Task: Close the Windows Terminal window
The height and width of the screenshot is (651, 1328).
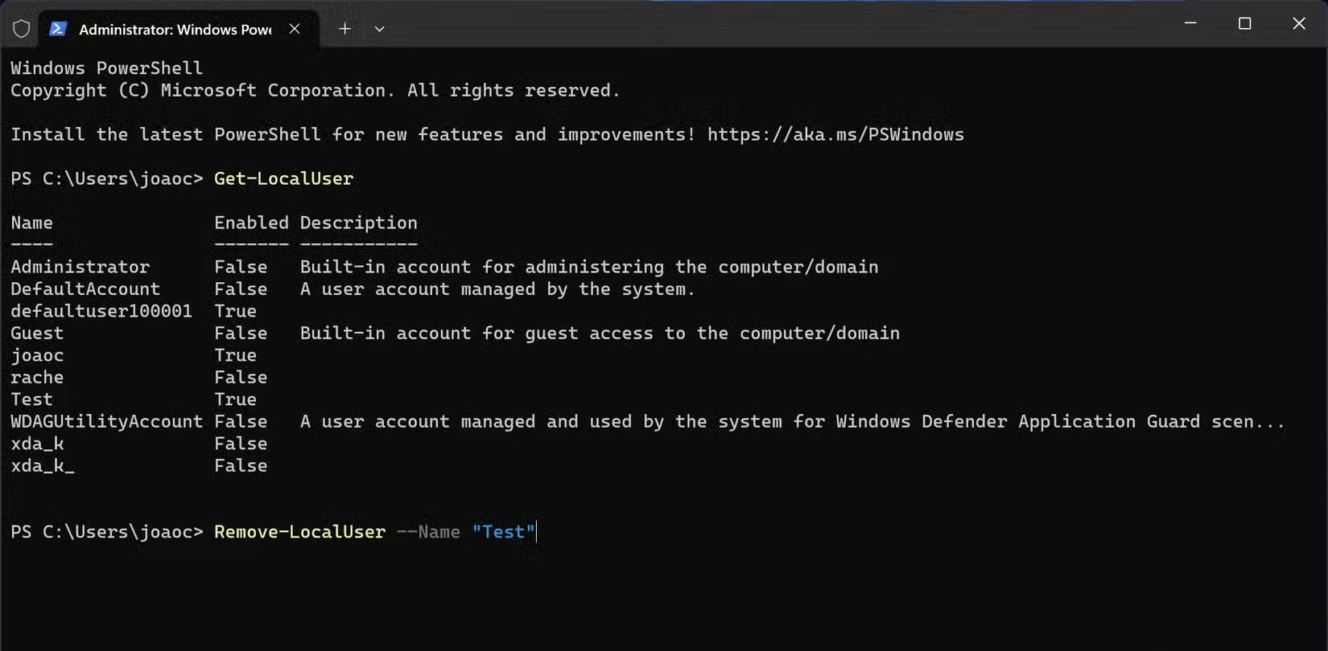Action: [1298, 23]
